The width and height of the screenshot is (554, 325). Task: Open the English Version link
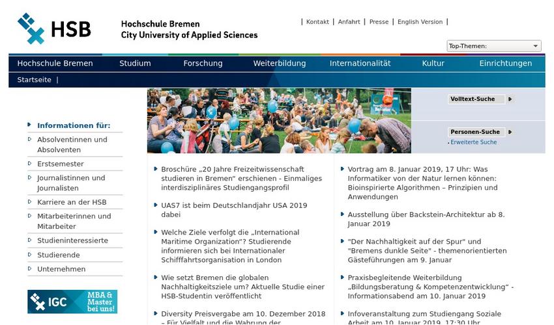(420, 22)
